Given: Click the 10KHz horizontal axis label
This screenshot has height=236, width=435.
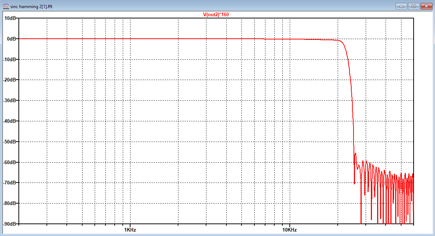Looking at the screenshot, I should point(290,230).
